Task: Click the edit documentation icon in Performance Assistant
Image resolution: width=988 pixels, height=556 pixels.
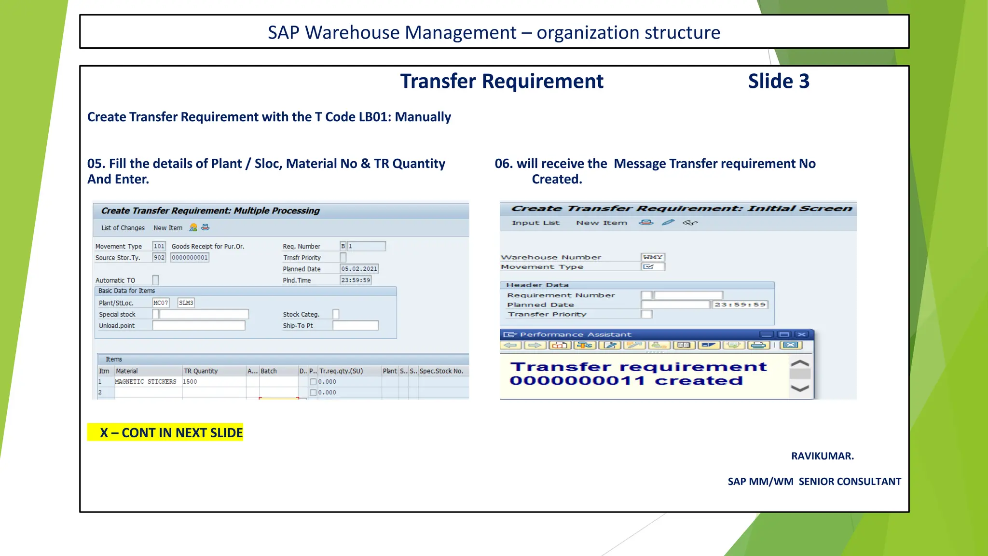Action: pyautogui.click(x=610, y=345)
